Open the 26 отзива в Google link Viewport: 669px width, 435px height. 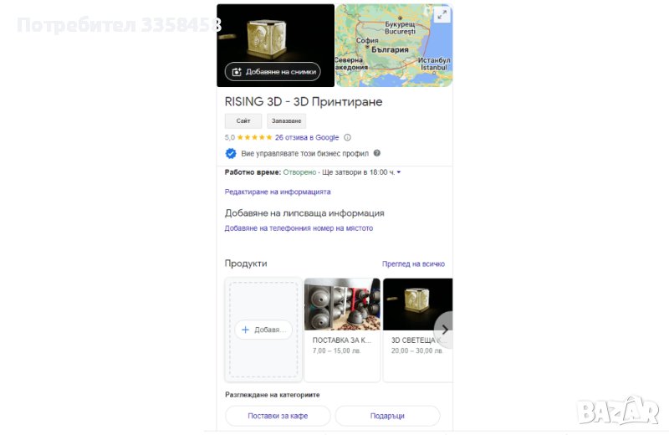click(307, 137)
